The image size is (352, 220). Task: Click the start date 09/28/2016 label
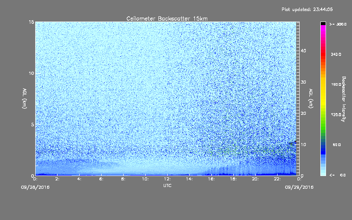35,187
